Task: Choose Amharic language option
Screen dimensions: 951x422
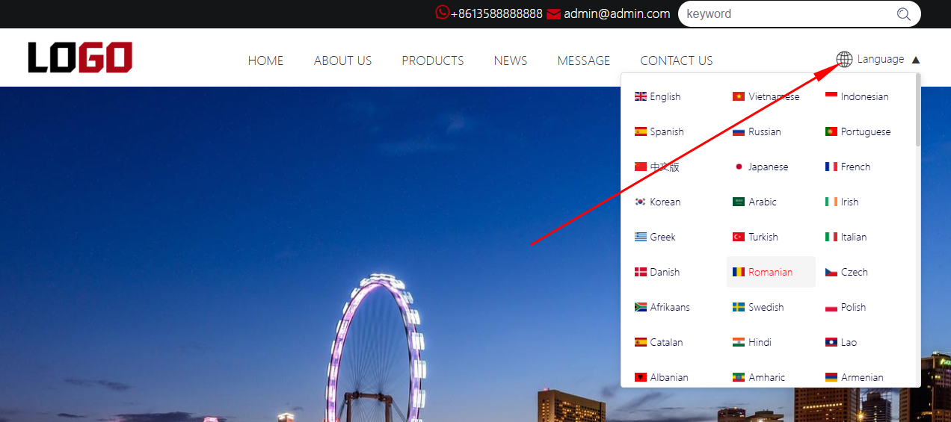Action: tap(759, 377)
